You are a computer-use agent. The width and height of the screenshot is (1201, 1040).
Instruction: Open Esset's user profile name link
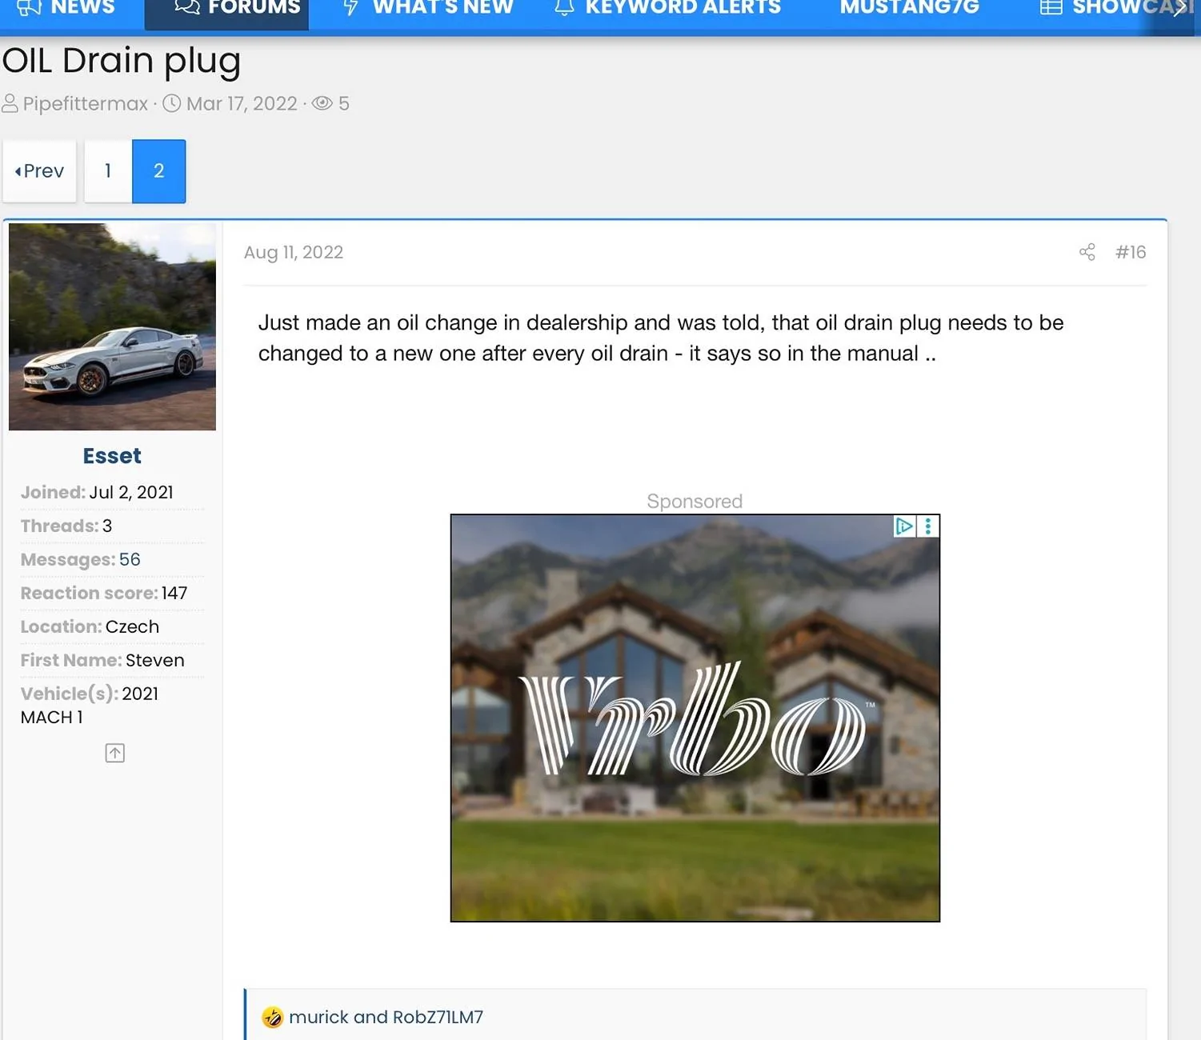coord(112,456)
